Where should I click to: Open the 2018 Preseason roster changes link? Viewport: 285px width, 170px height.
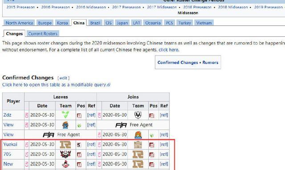pos(197,7)
